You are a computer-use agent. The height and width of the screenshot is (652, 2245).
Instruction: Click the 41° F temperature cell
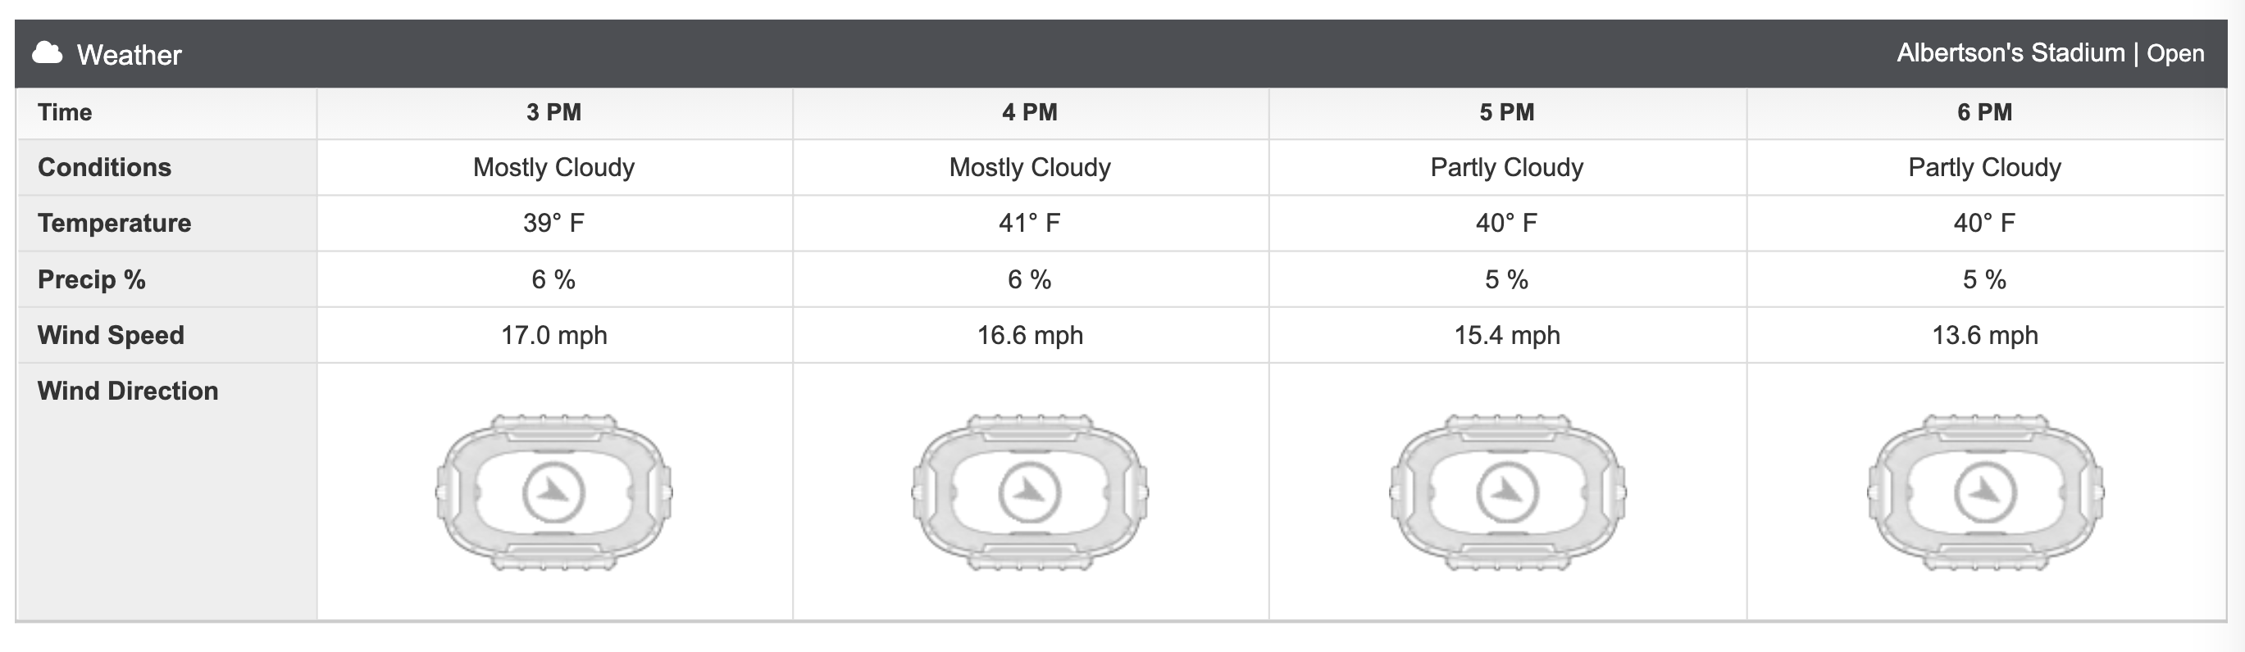tap(1029, 223)
